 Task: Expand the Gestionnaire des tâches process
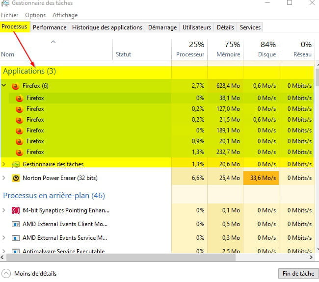[3, 164]
